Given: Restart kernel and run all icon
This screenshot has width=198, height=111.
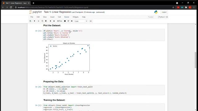Looking at the screenshot, I should pos(72,21).
